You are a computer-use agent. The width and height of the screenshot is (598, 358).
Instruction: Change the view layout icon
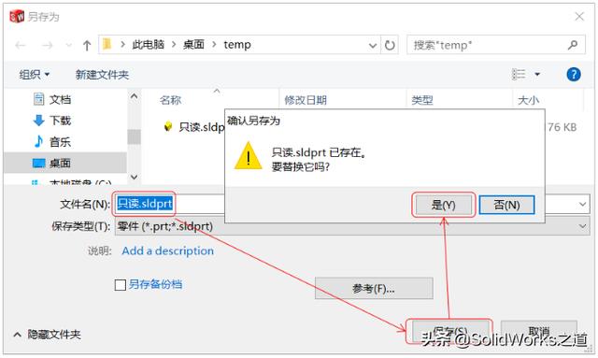pyautogui.click(x=519, y=74)
